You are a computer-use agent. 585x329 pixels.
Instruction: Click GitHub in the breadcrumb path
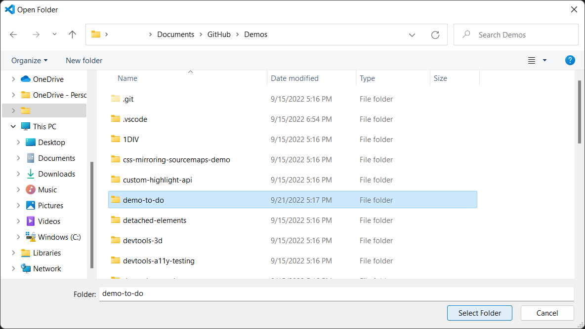tap(219, 35)
